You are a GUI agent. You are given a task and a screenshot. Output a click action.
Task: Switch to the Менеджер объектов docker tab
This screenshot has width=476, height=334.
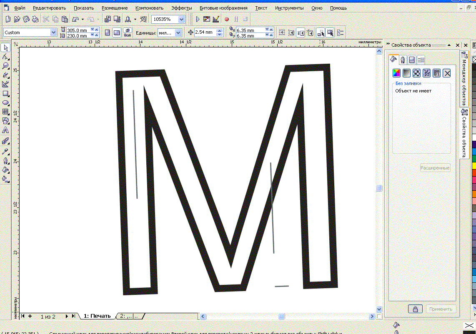click(x=464, y=78)
